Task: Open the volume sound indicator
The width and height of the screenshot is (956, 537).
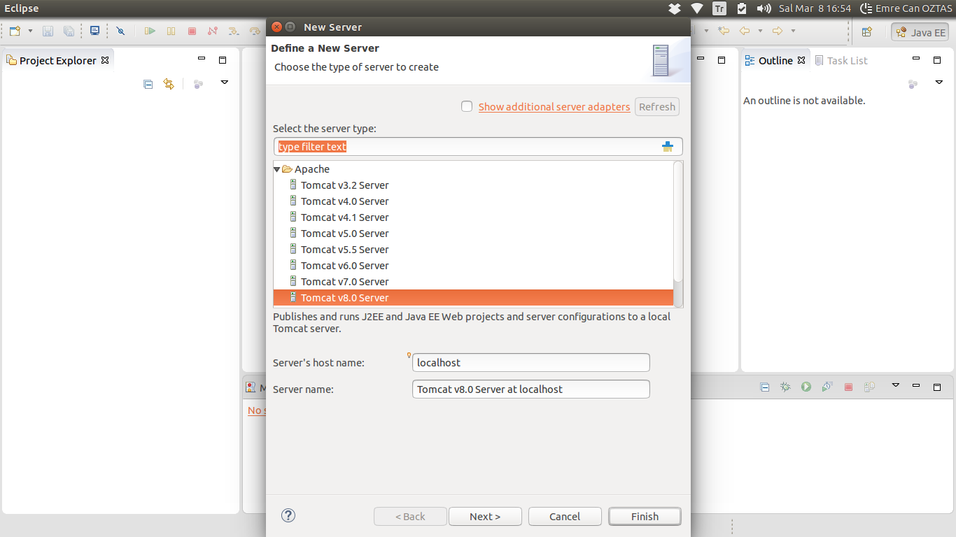Action: [764, 8]
